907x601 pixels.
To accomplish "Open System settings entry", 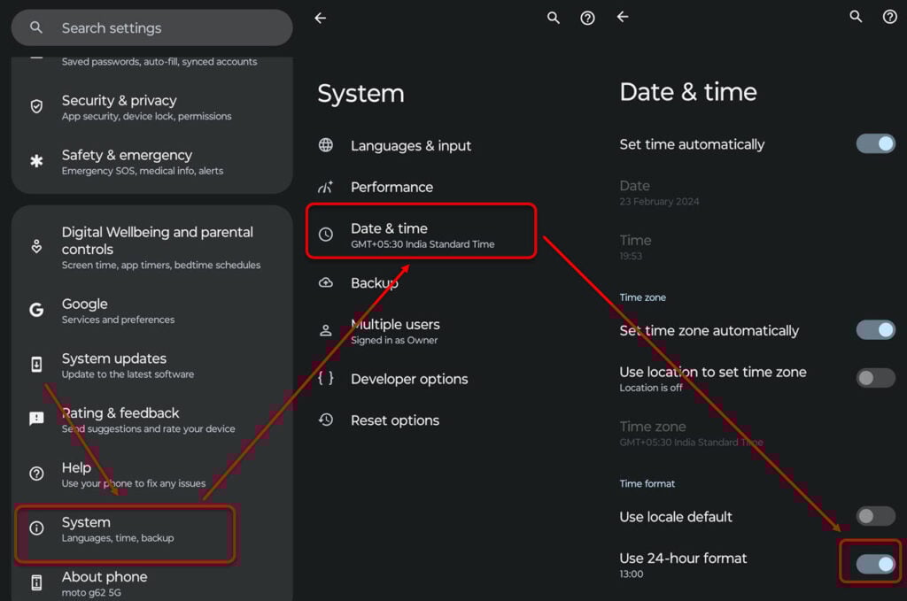I will tap(124, 529).
